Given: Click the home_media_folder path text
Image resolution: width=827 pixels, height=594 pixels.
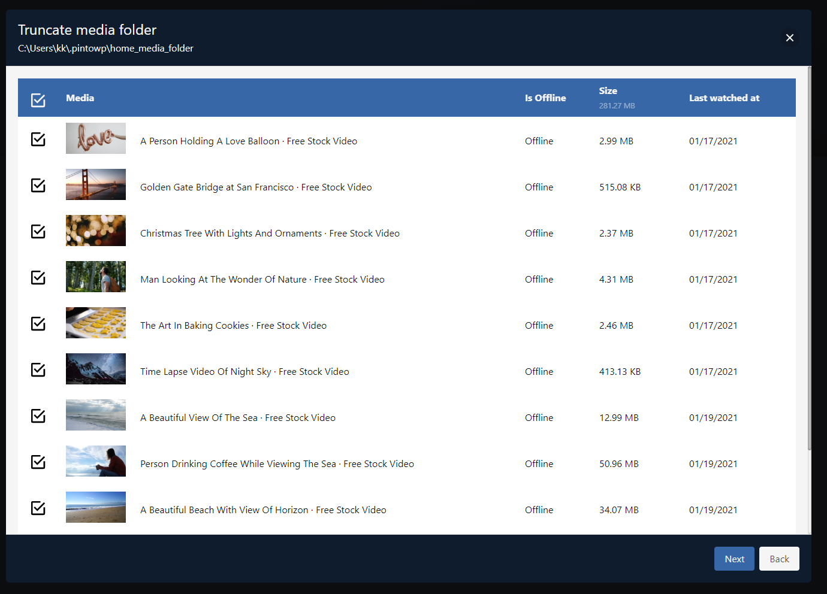Looking at the screenshot, I should 105,49.
